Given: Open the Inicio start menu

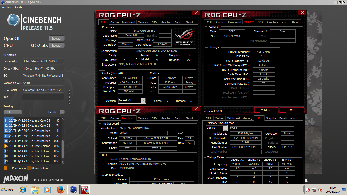Looking at the screenshot, I should click(x=7, y=189).
